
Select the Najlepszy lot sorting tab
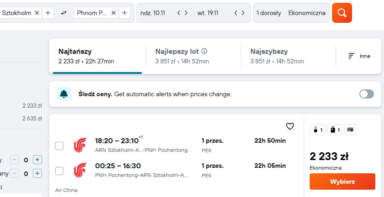pos(193,56)
